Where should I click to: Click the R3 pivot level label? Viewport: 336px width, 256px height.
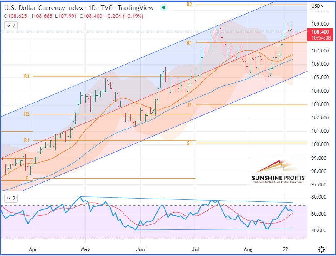(27, 76)
